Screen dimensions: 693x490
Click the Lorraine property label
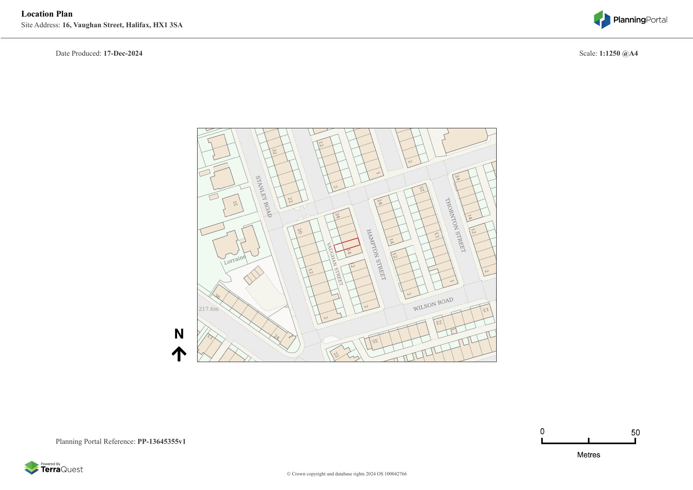pyautogui.click(x=235, y=260)
